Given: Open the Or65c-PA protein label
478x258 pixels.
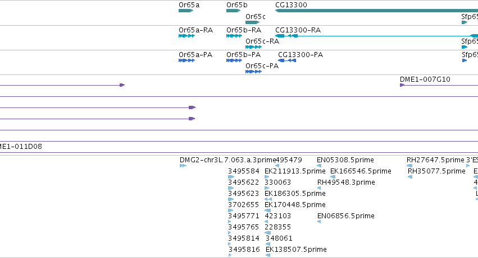Looking at the screenshot, I should tap(262, 66).
